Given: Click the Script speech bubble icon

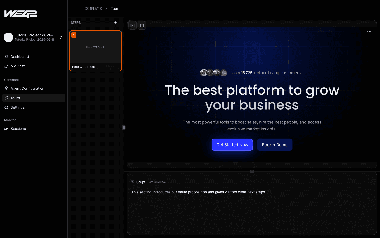Looking at the screenshot, I should [132, 182].
